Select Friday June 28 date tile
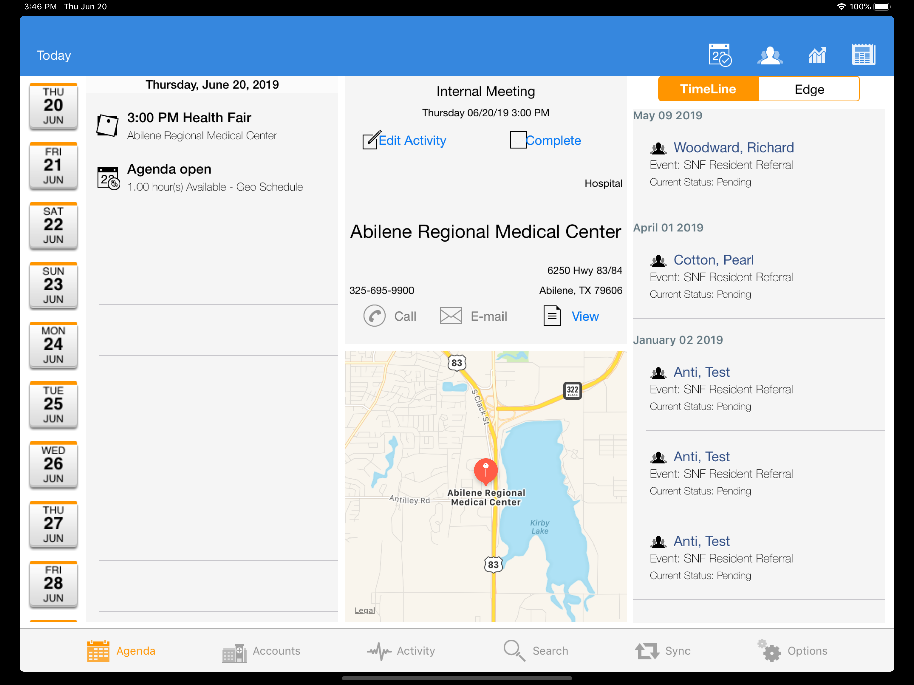 [x=53, y=584]
